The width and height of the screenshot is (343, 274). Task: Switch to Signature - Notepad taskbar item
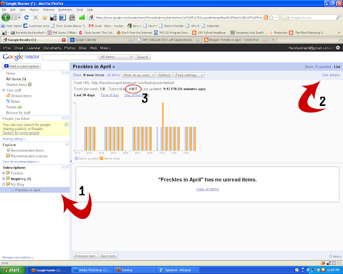(178, 270)
